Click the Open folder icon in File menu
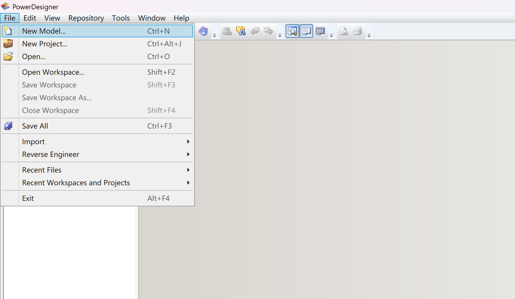 click(8, 56)
